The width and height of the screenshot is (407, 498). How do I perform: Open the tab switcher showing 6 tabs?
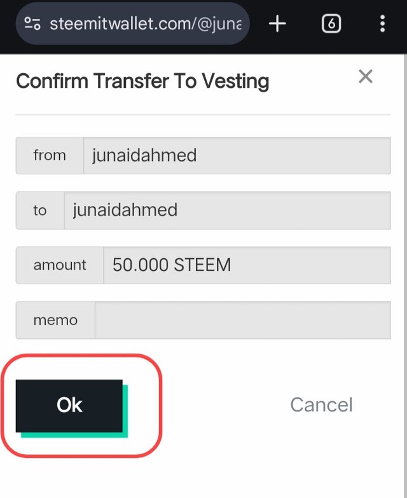coord(331,24)
